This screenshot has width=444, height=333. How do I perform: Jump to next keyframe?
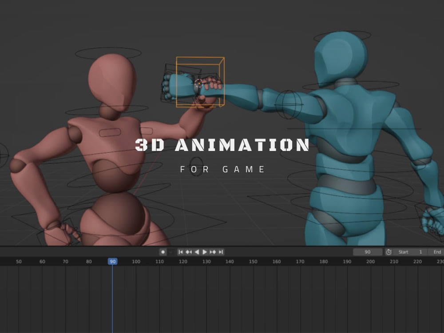[213, 252]
